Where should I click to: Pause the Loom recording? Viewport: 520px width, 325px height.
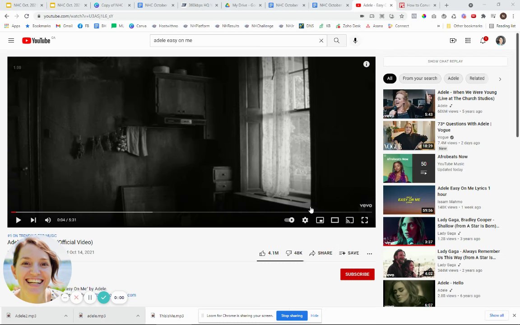click(90, 297)
